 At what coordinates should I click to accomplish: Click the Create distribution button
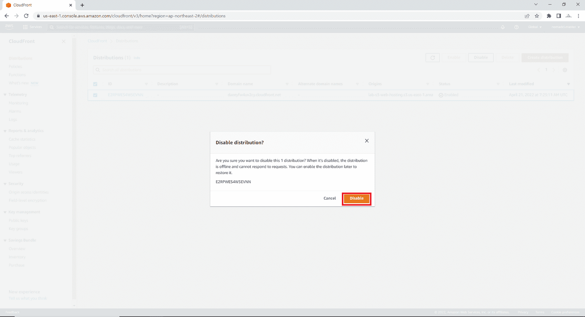tap(545, 58)
